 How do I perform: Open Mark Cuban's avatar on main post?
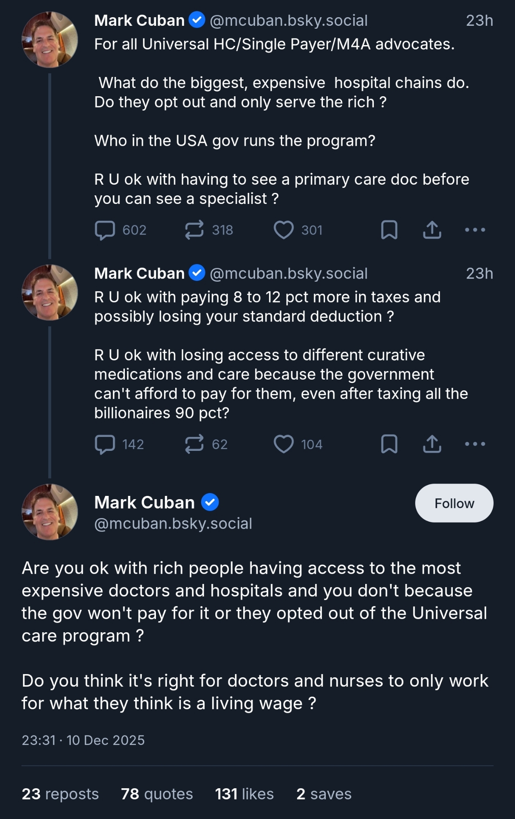[x=50, y=512]
